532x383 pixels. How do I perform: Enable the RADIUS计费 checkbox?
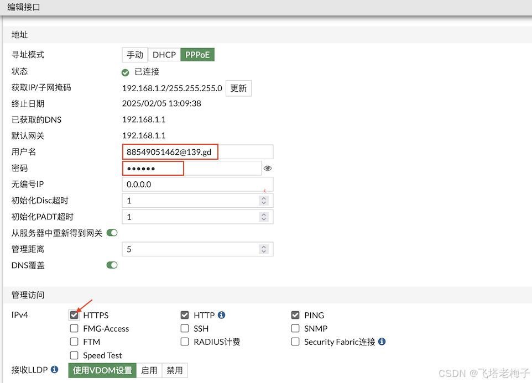point(185,342)
